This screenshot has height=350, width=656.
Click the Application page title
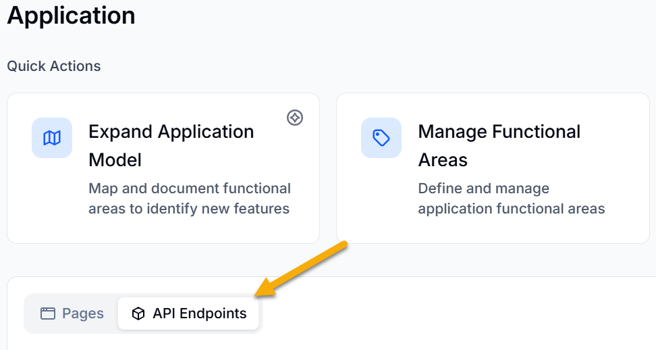coord(71,16)
